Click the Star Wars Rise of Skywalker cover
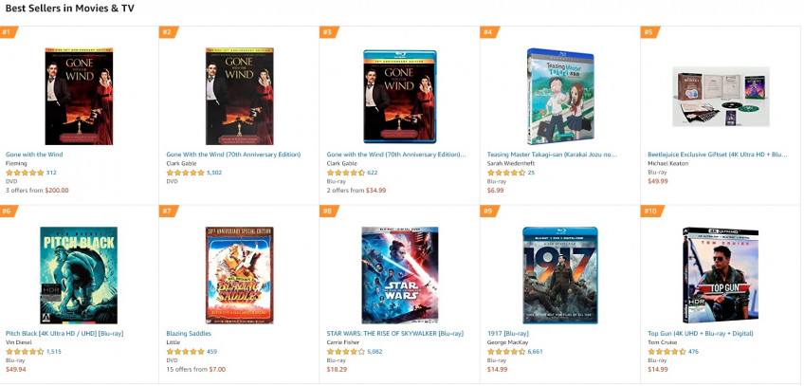The width and height of the screenshot is (804, 386). point(400,275)
